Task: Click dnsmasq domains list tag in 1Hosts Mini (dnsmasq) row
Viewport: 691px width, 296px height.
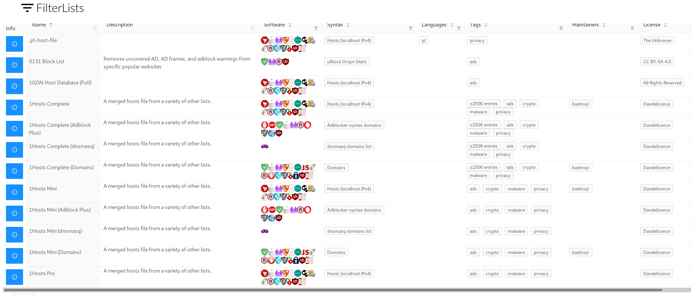Action: coord(349,231)
